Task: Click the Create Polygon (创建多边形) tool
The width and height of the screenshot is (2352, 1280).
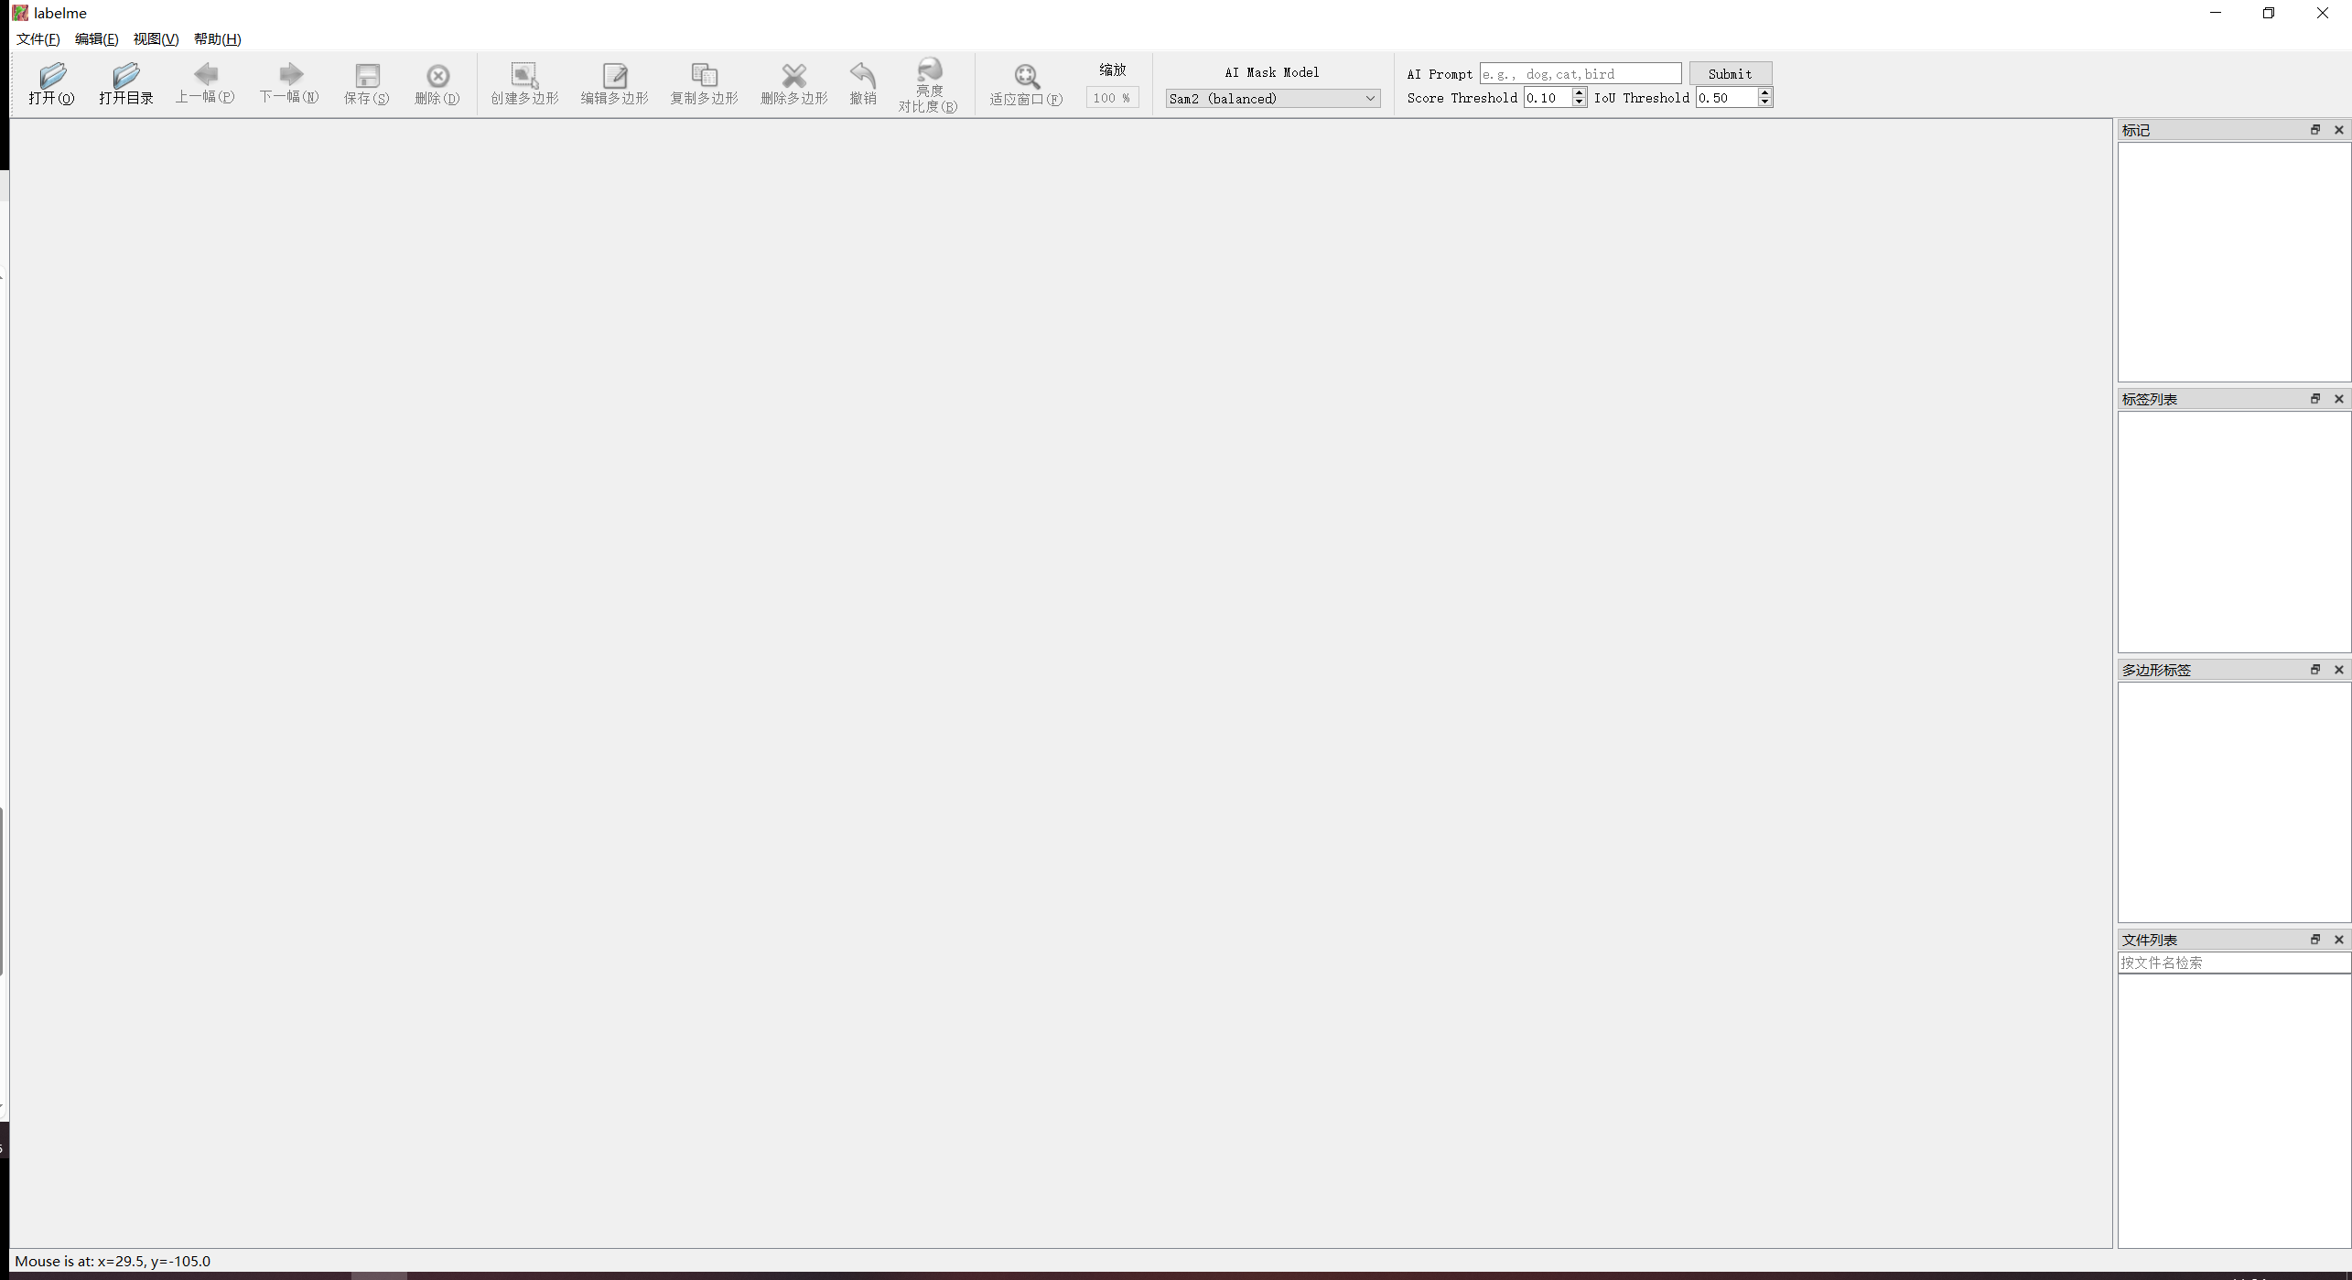Action: (523, 76)
